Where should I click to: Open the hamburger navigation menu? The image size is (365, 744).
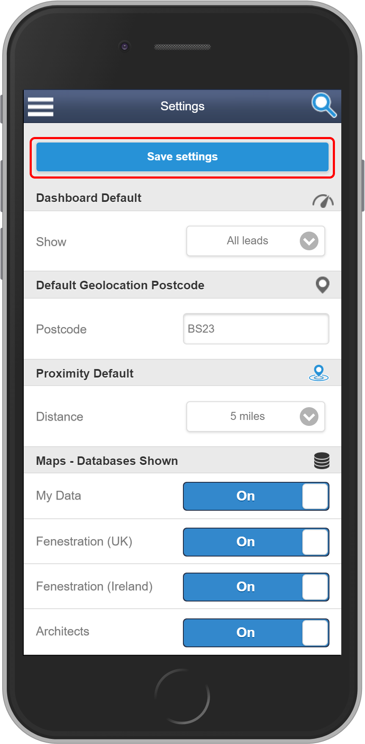(40, 106)
